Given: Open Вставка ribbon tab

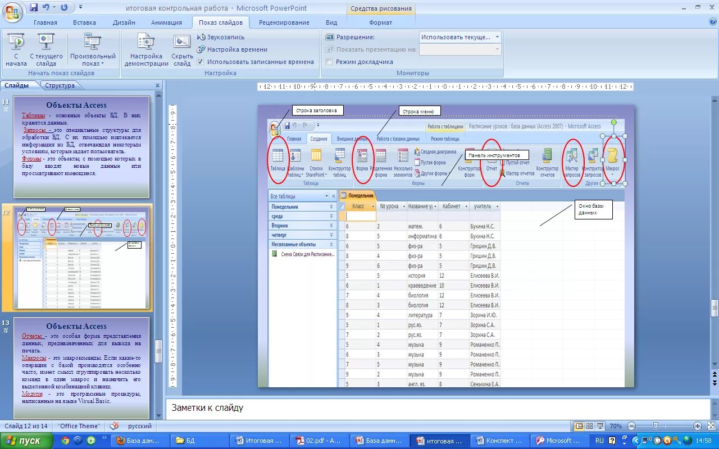Looking at the screenshot, I should click(x=84, y=22).
